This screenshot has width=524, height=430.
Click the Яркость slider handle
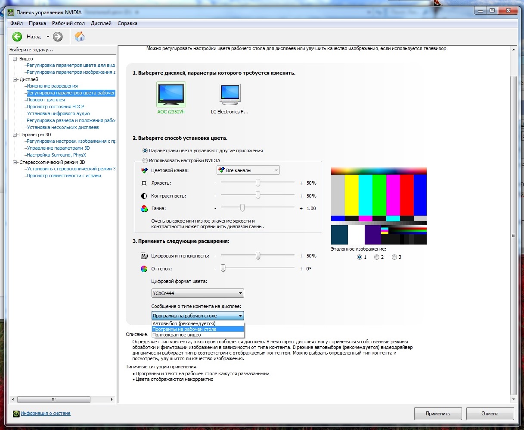(x=258, y=183)
